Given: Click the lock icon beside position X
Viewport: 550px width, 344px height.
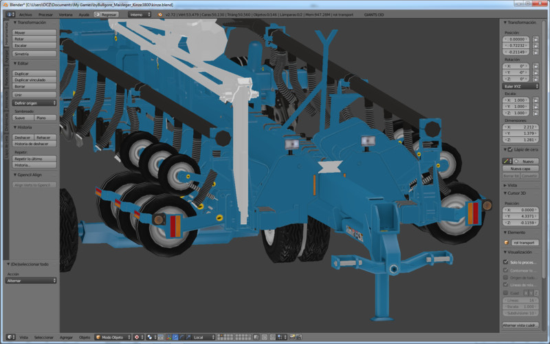Looking at the screenshot, I should pyautogui.click(x=536, y=39).
